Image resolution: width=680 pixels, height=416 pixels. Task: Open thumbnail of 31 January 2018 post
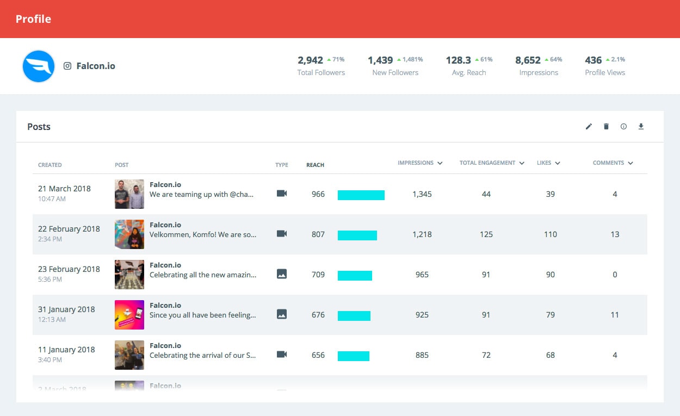(x=129, y=315)
